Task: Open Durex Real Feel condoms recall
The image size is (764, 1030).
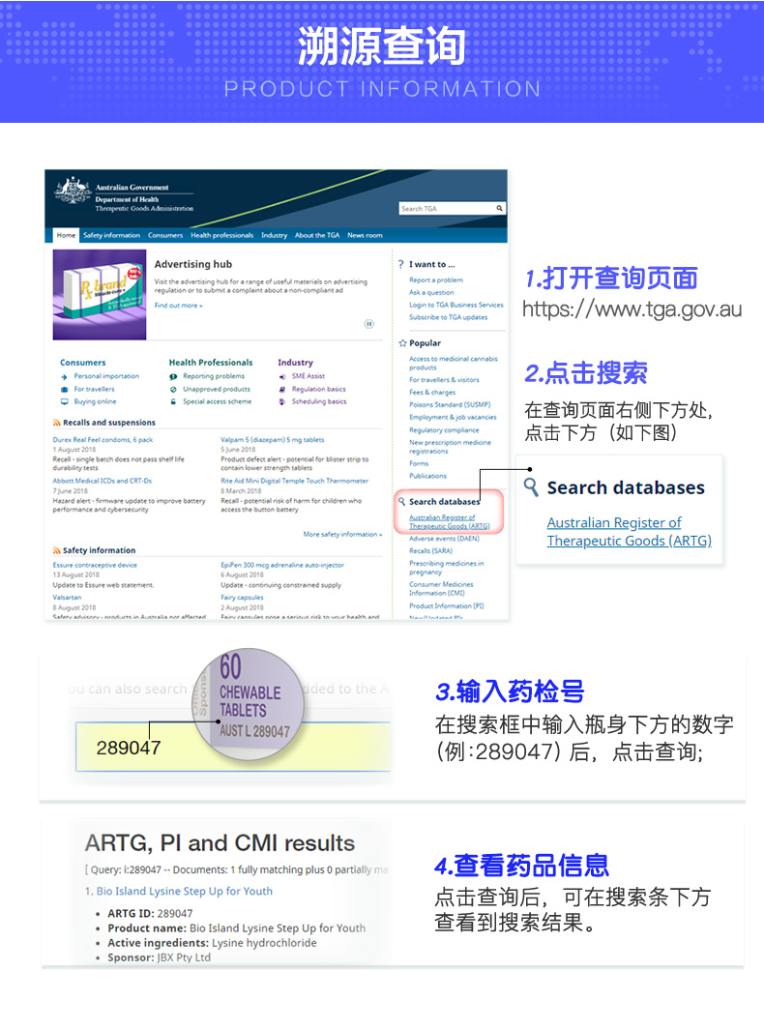Action: coord(103,439)
